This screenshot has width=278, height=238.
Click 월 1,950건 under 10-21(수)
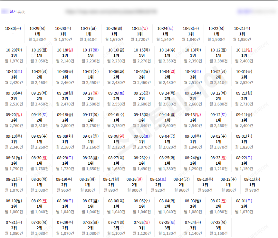tap(242, 40)
